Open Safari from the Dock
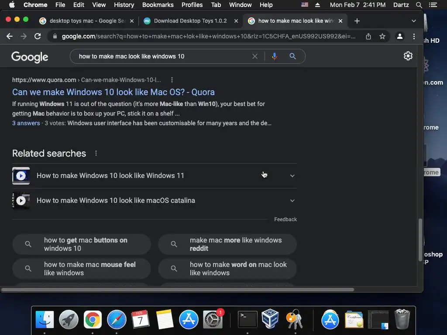 117,320
